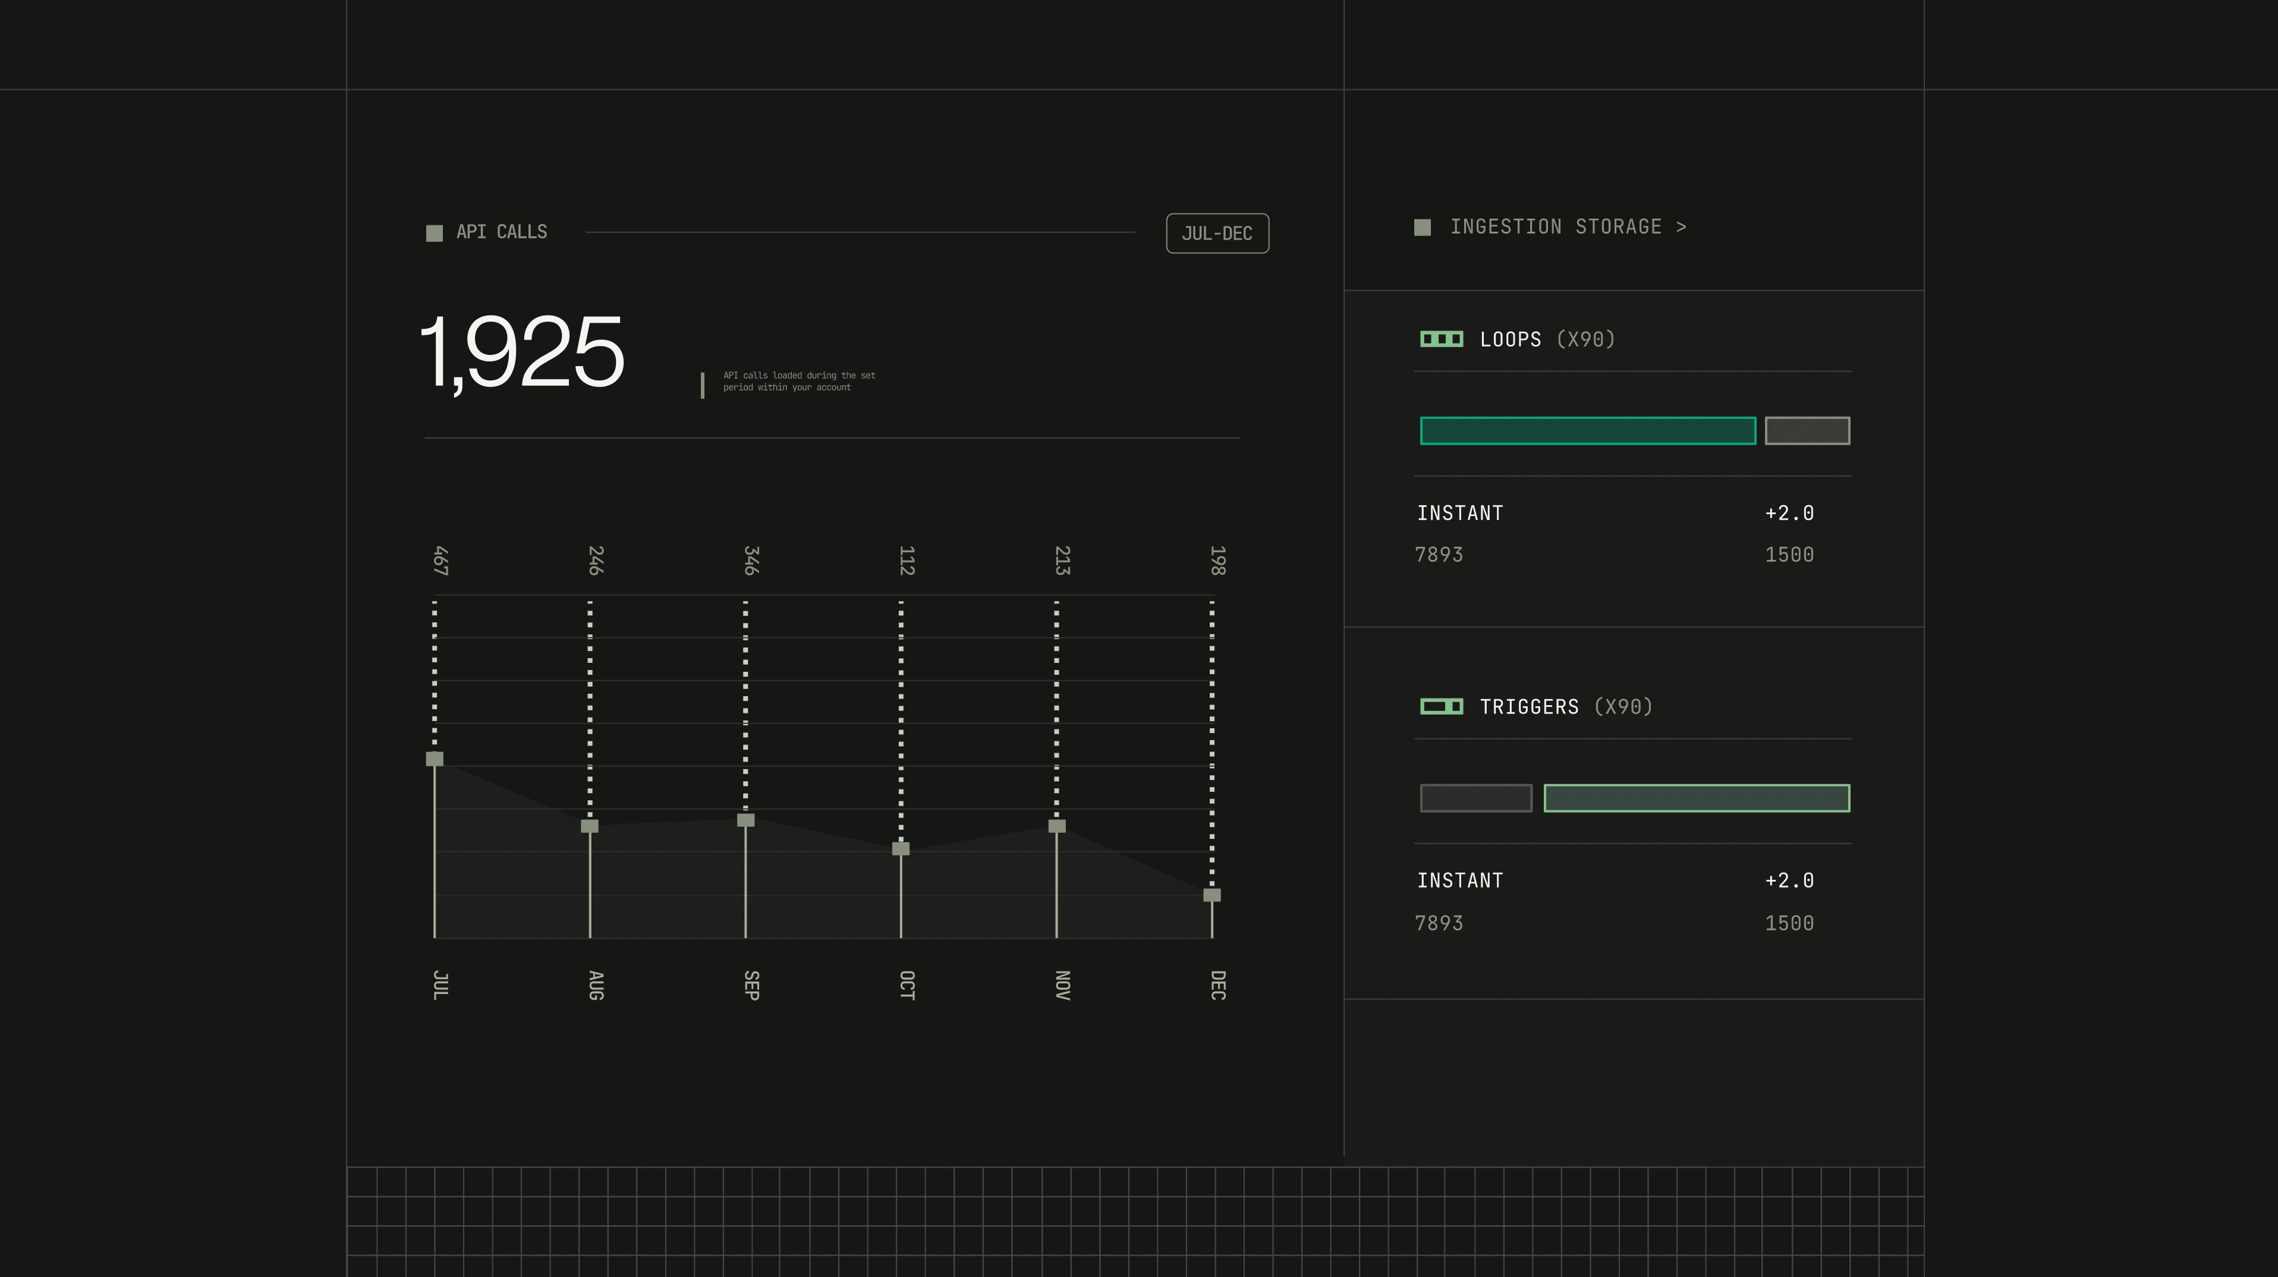Click the green TRIGGERS segment icon

pos(1442,706)
